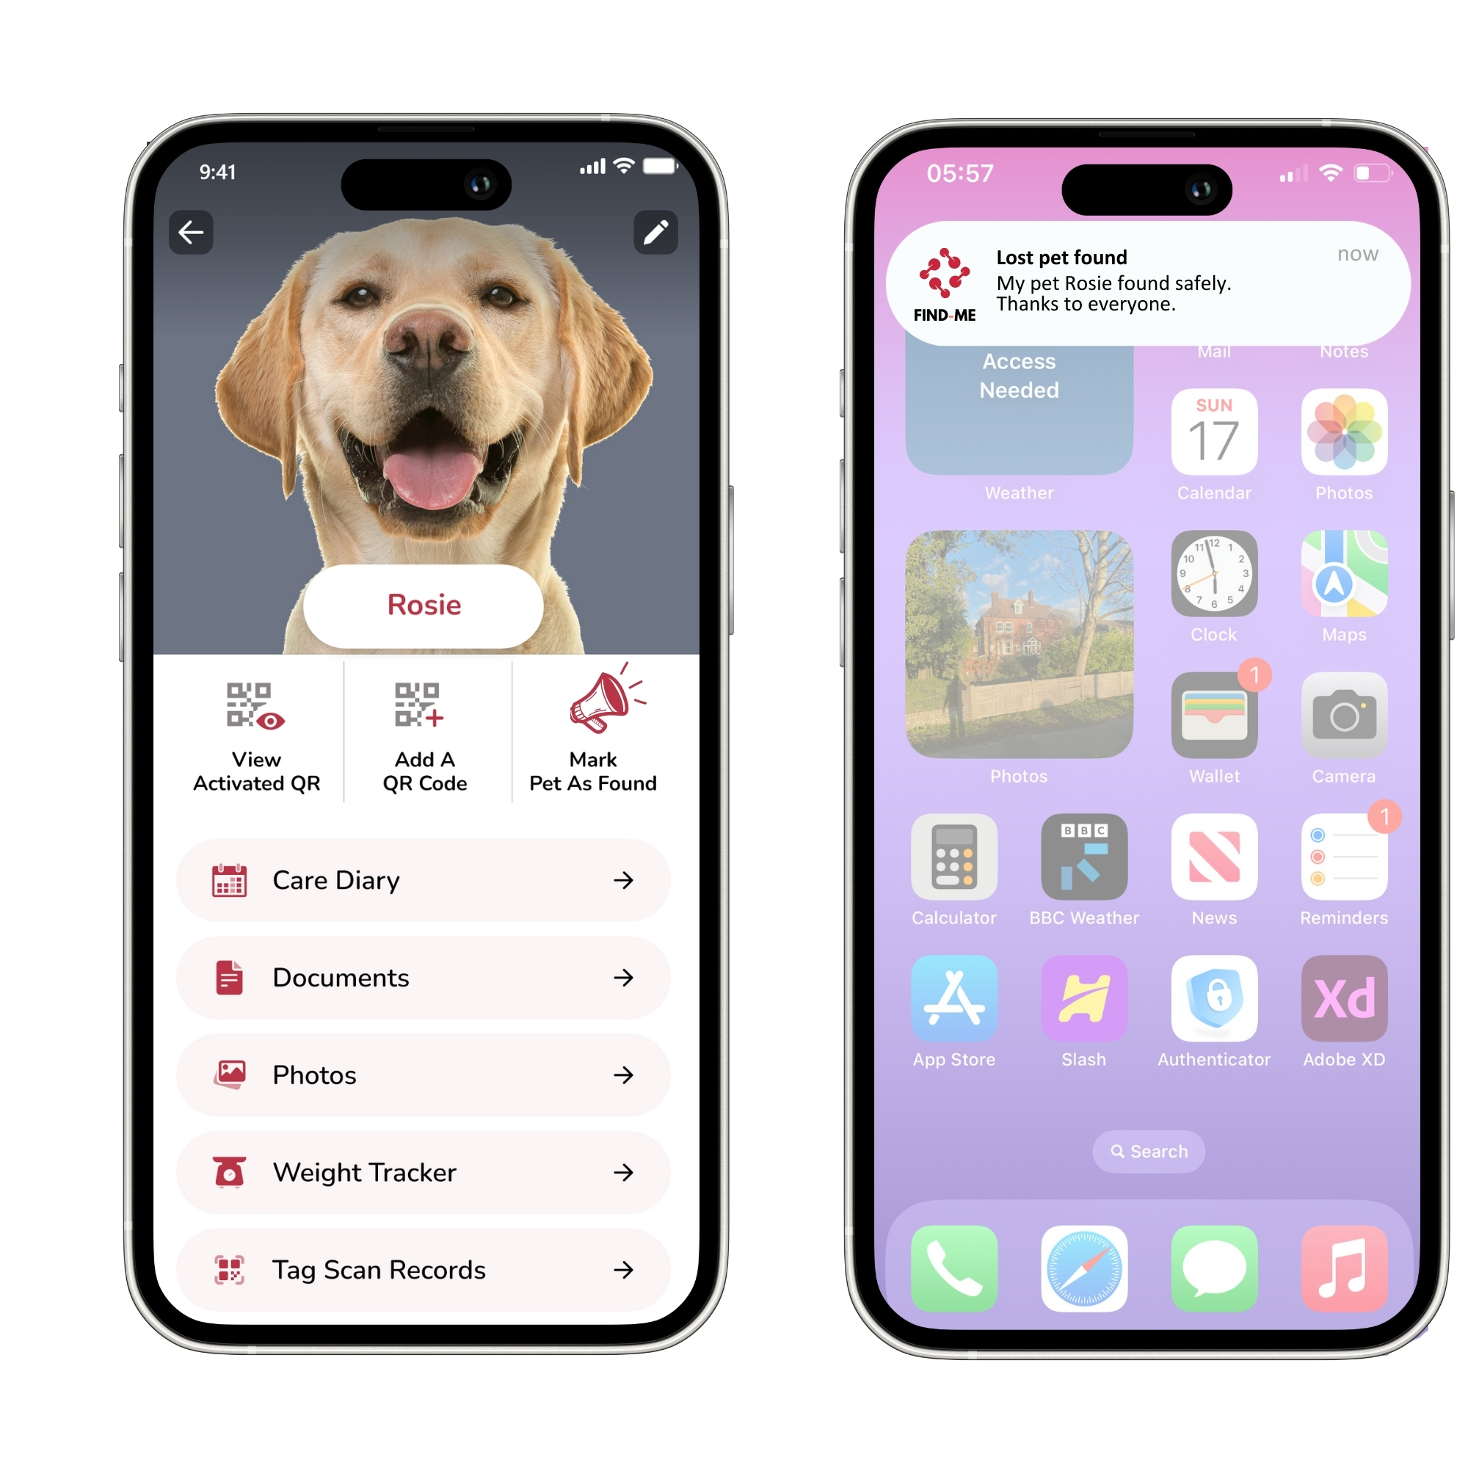Toggle Rosie's pet profile name label

tap(418, 605)
